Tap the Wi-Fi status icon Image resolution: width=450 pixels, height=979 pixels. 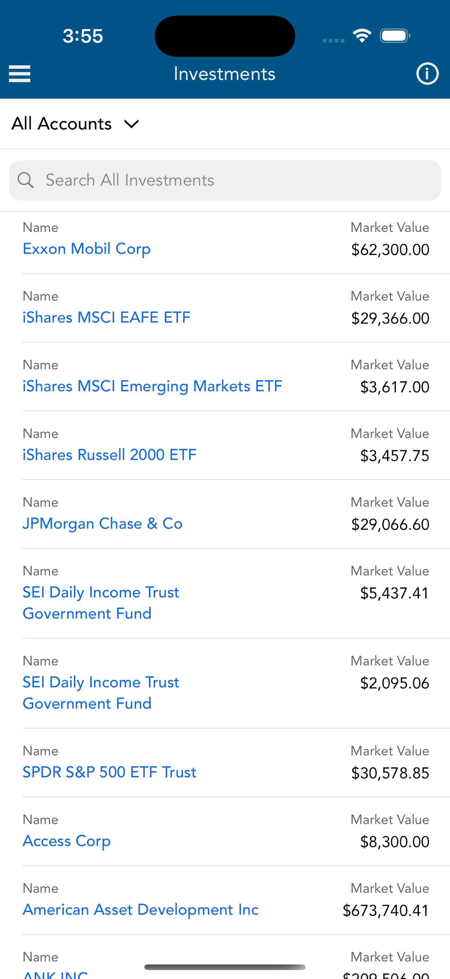point(362,36)
